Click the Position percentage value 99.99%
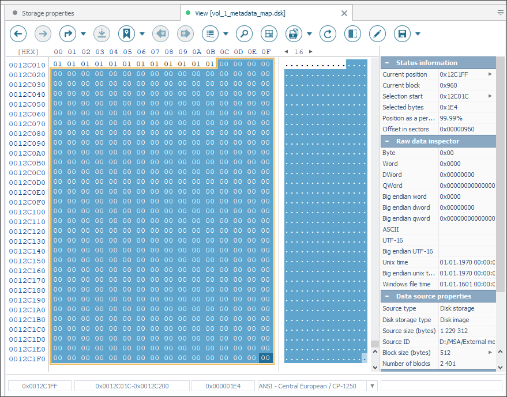 click(451, 118)
